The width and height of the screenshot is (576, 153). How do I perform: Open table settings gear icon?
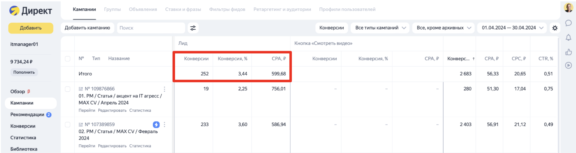[x=555, y=28]
